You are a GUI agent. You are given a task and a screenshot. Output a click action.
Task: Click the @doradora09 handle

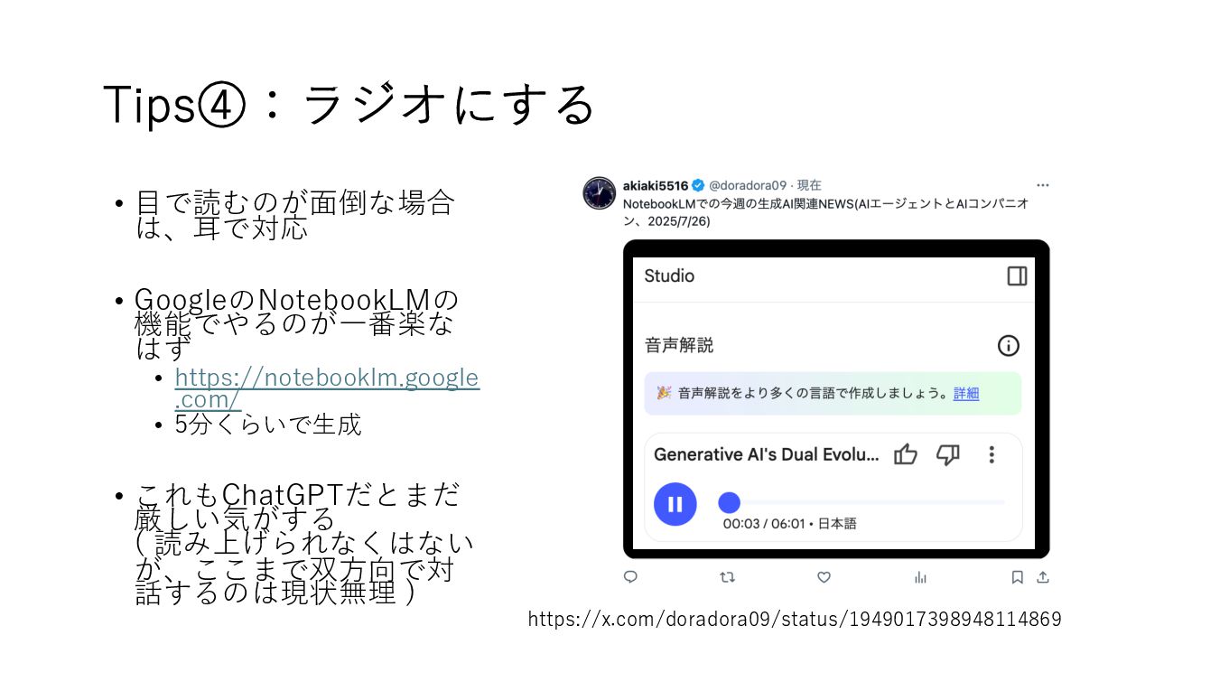click(x=748, y=185)
